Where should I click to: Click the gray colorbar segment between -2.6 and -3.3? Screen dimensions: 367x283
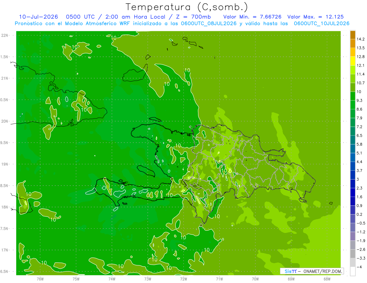[353, 254]
